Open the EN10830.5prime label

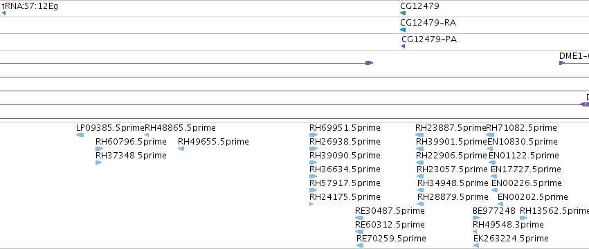pyautogui.click(x=523, y=142)
